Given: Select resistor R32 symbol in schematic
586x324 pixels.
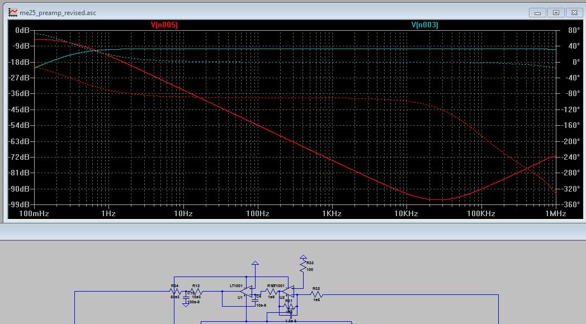Looking at the screenshot, I should [316, 294].
